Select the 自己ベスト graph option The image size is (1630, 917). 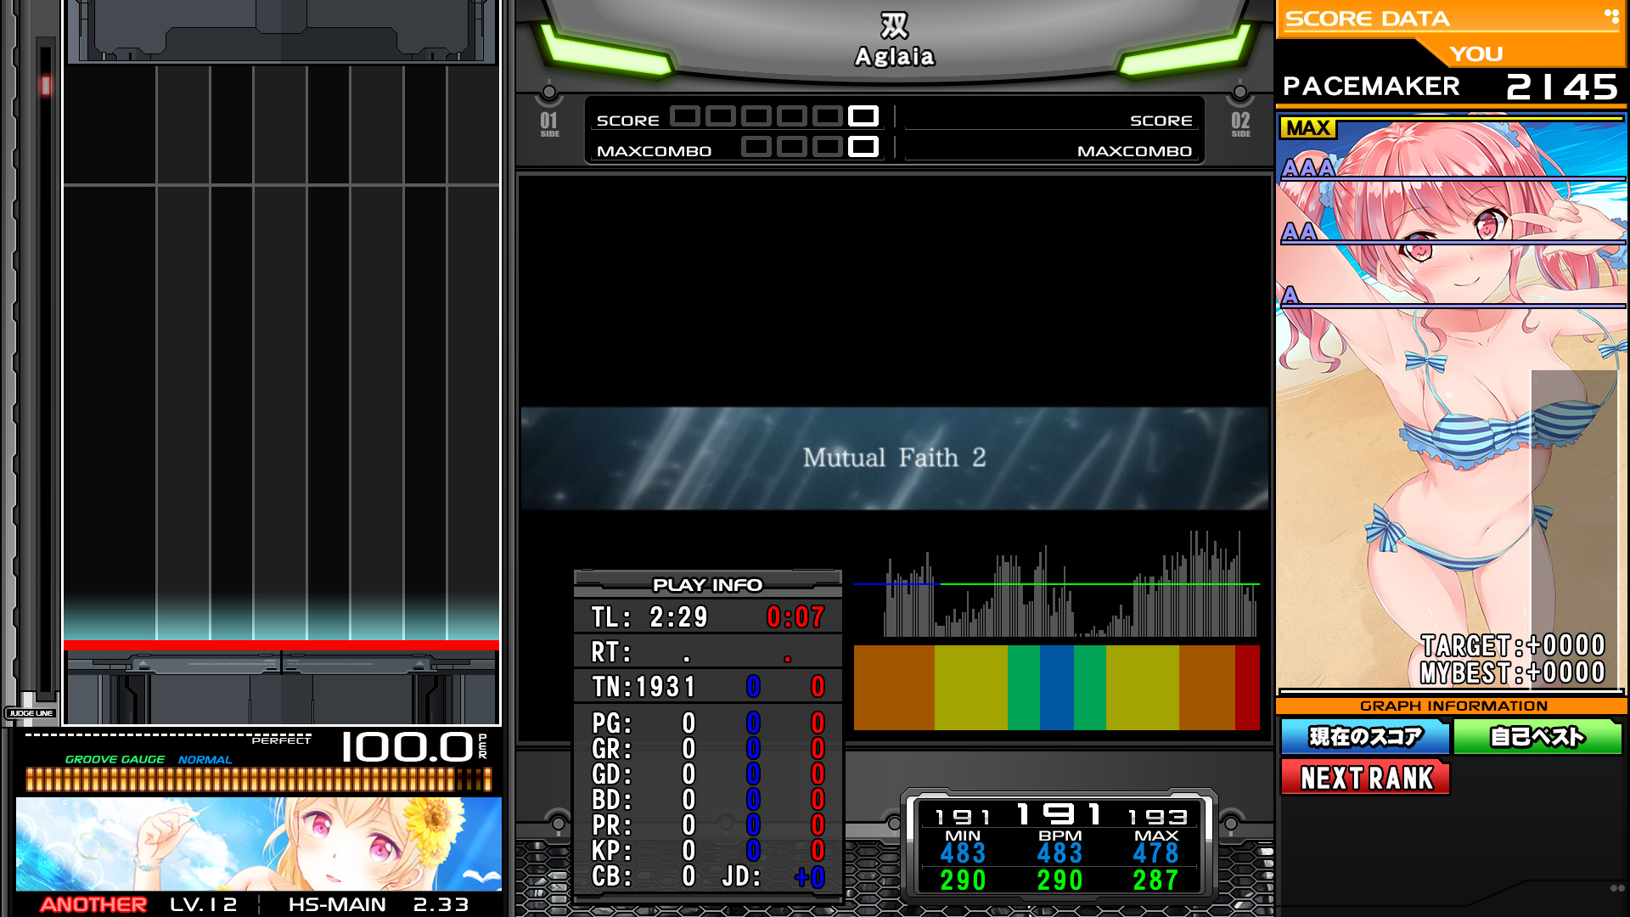click(1537, 736)
